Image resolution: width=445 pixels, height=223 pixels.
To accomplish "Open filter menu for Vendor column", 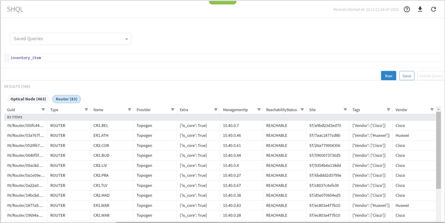I will (432, 110).
